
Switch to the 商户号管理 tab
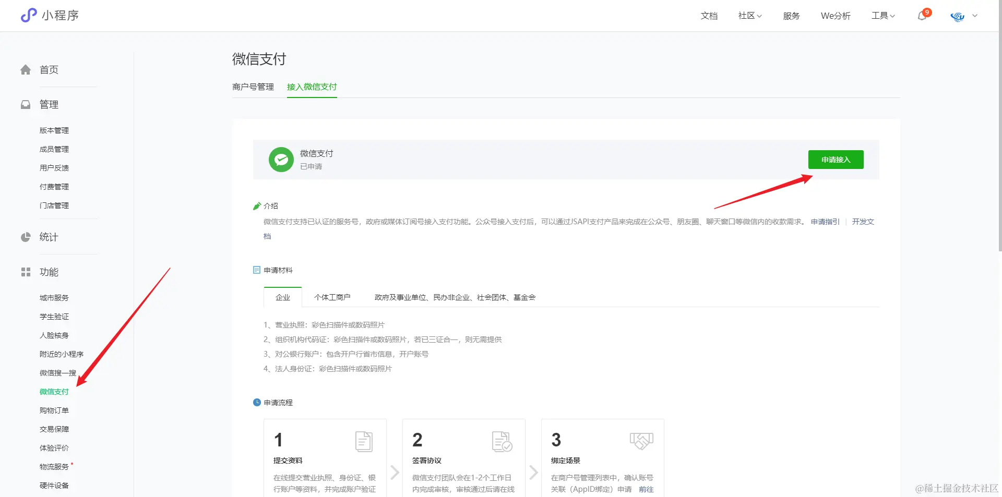tap(253, 87)
